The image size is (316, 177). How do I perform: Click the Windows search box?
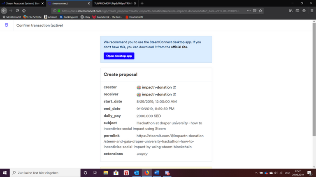click(45, 173)
